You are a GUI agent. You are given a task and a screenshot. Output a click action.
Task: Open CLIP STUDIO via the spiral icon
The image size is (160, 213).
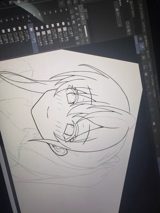point(144,58)
